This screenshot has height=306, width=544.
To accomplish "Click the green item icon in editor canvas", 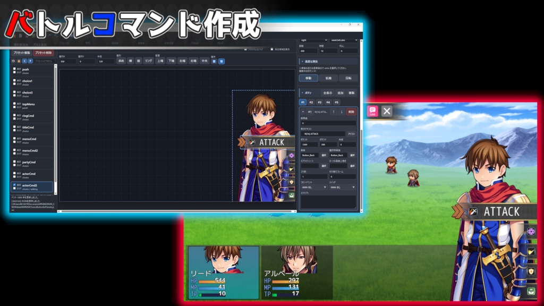I will coord(292,195).
